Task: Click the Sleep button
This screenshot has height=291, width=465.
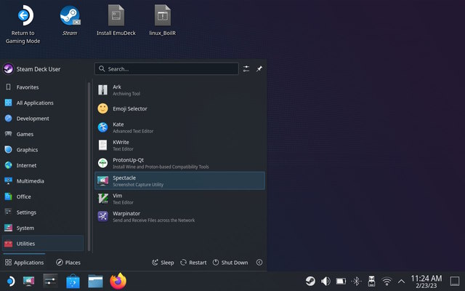Action: 163,263
